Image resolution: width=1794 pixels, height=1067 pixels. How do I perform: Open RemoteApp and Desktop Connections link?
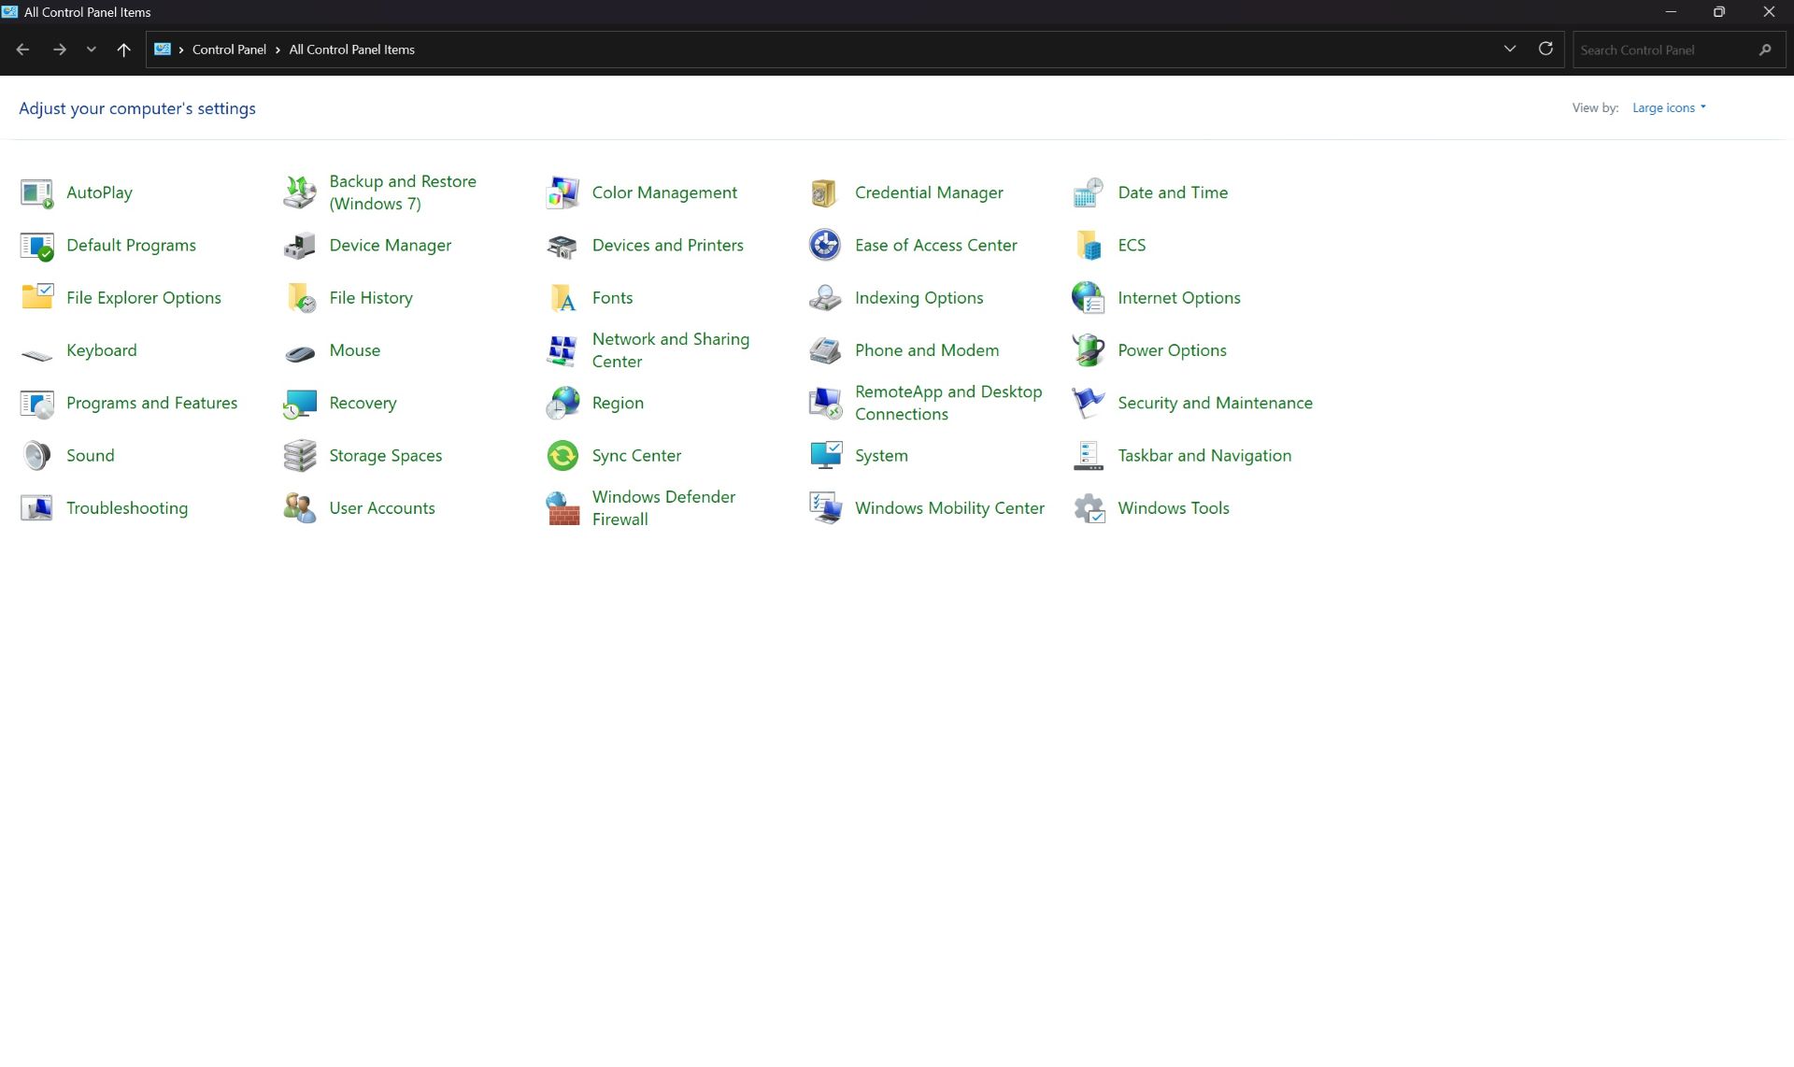(x=948, y=403)
